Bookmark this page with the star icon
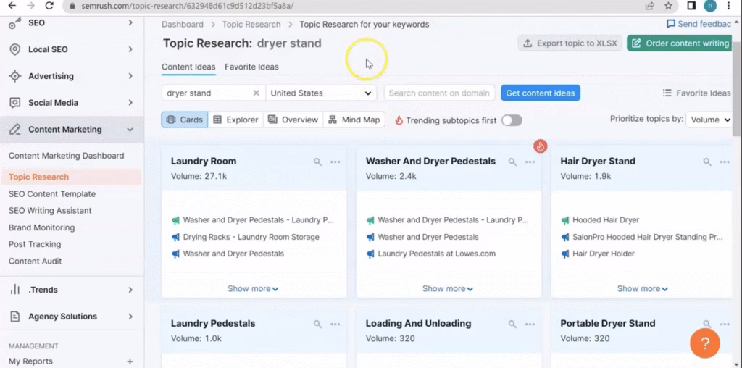This screenshot has height=368, width=742. (668, 6)
